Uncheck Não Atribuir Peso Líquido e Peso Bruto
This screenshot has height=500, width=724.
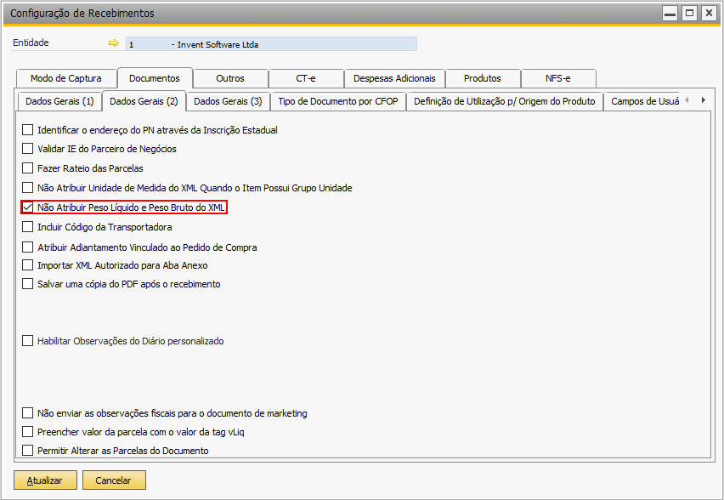coord(28,207)
